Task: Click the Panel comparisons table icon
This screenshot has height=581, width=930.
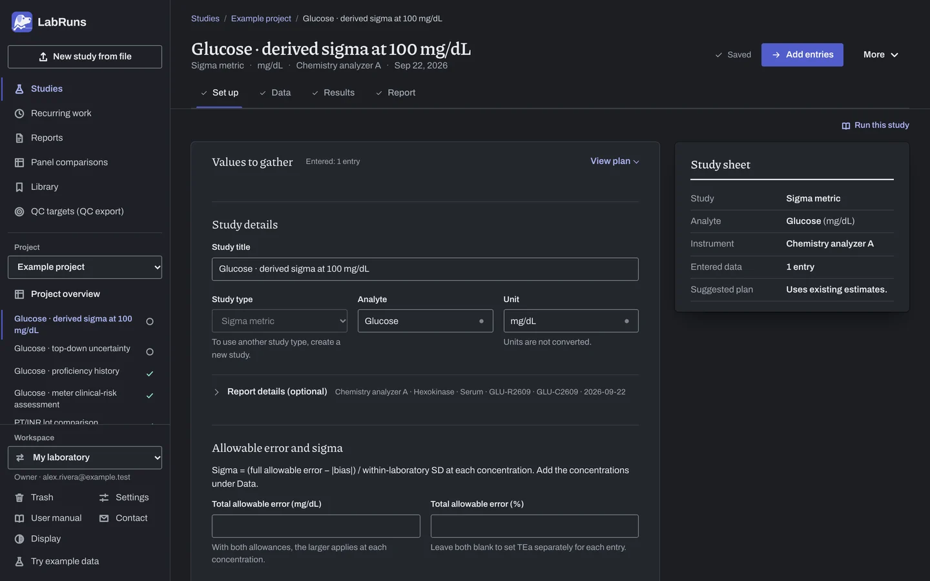Action: coord(19,163)
